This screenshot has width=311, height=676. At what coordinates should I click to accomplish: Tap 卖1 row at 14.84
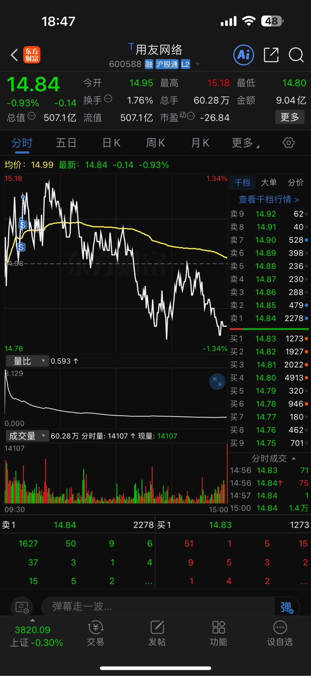(269, 318)
